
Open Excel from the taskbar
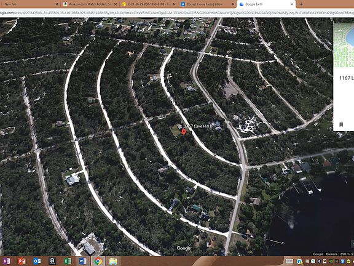coord(68,261)
